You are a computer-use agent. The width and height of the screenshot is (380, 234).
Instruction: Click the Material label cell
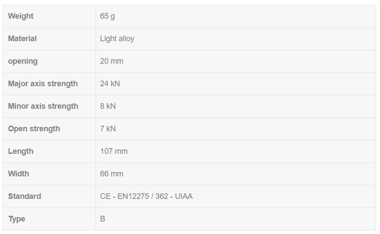pos(23,39)
